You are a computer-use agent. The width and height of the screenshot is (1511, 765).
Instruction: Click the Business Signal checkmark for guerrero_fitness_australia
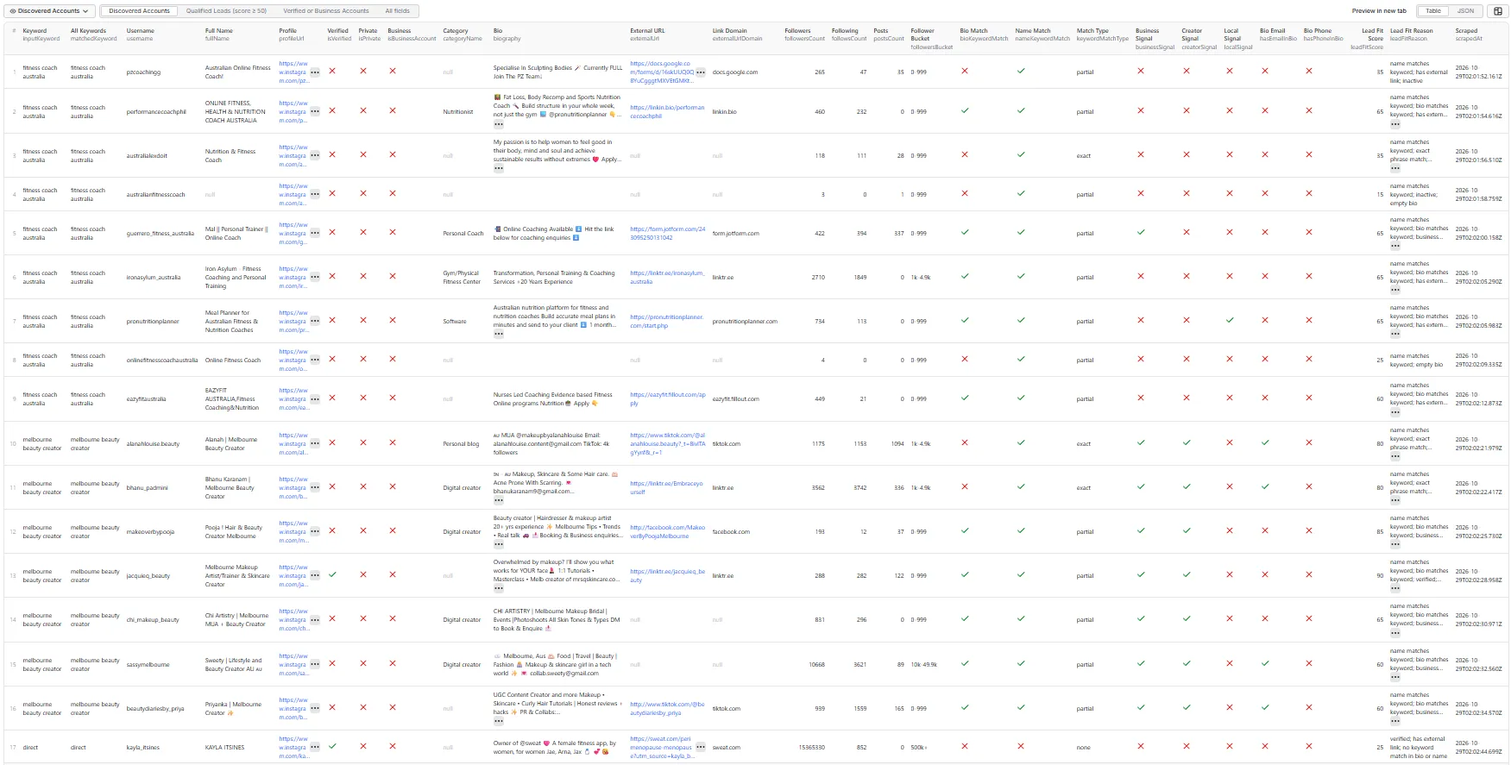click(x=1141, y=232)
